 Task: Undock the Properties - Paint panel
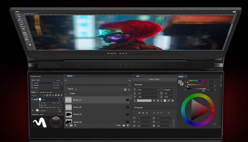point(59,115)
